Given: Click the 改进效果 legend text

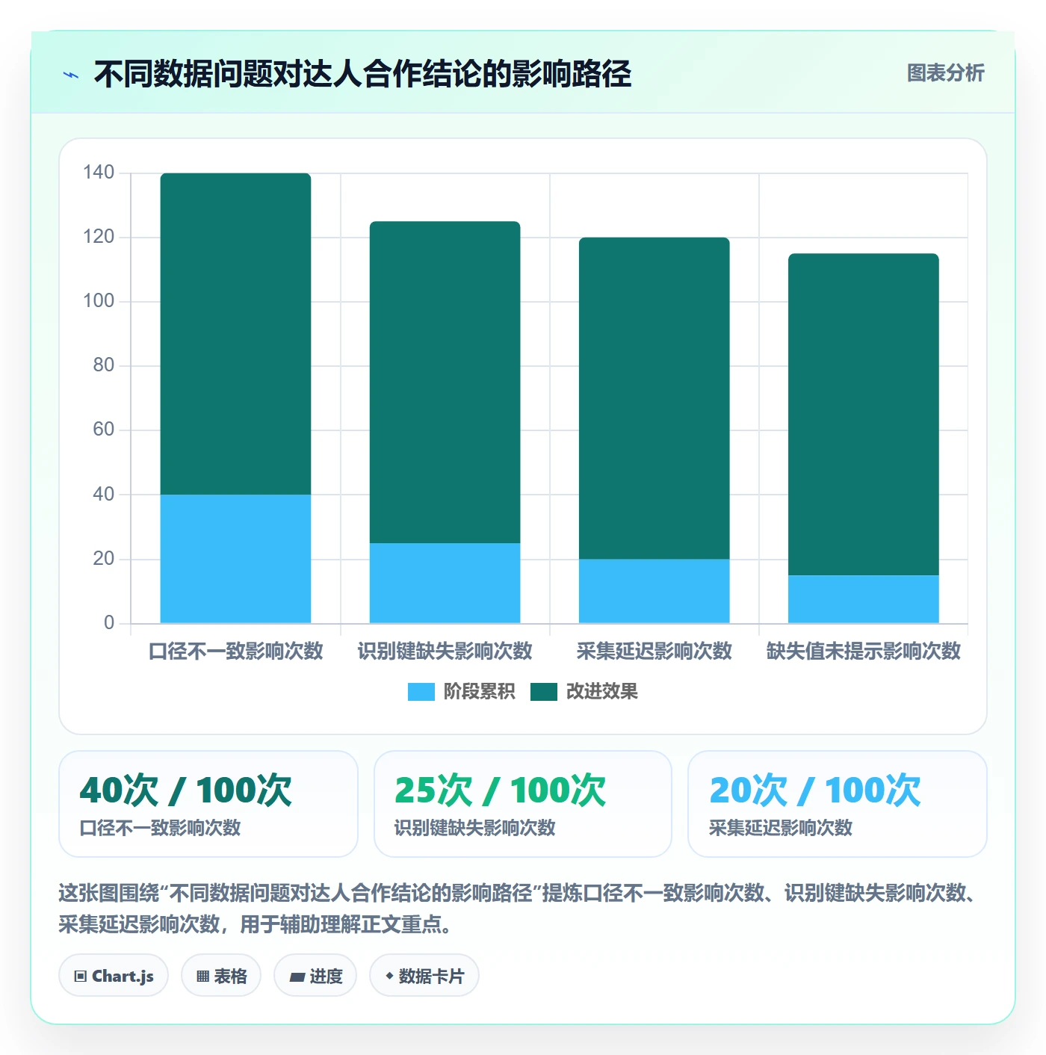Looking at the screenshot, I should click(x=601, y=692).
